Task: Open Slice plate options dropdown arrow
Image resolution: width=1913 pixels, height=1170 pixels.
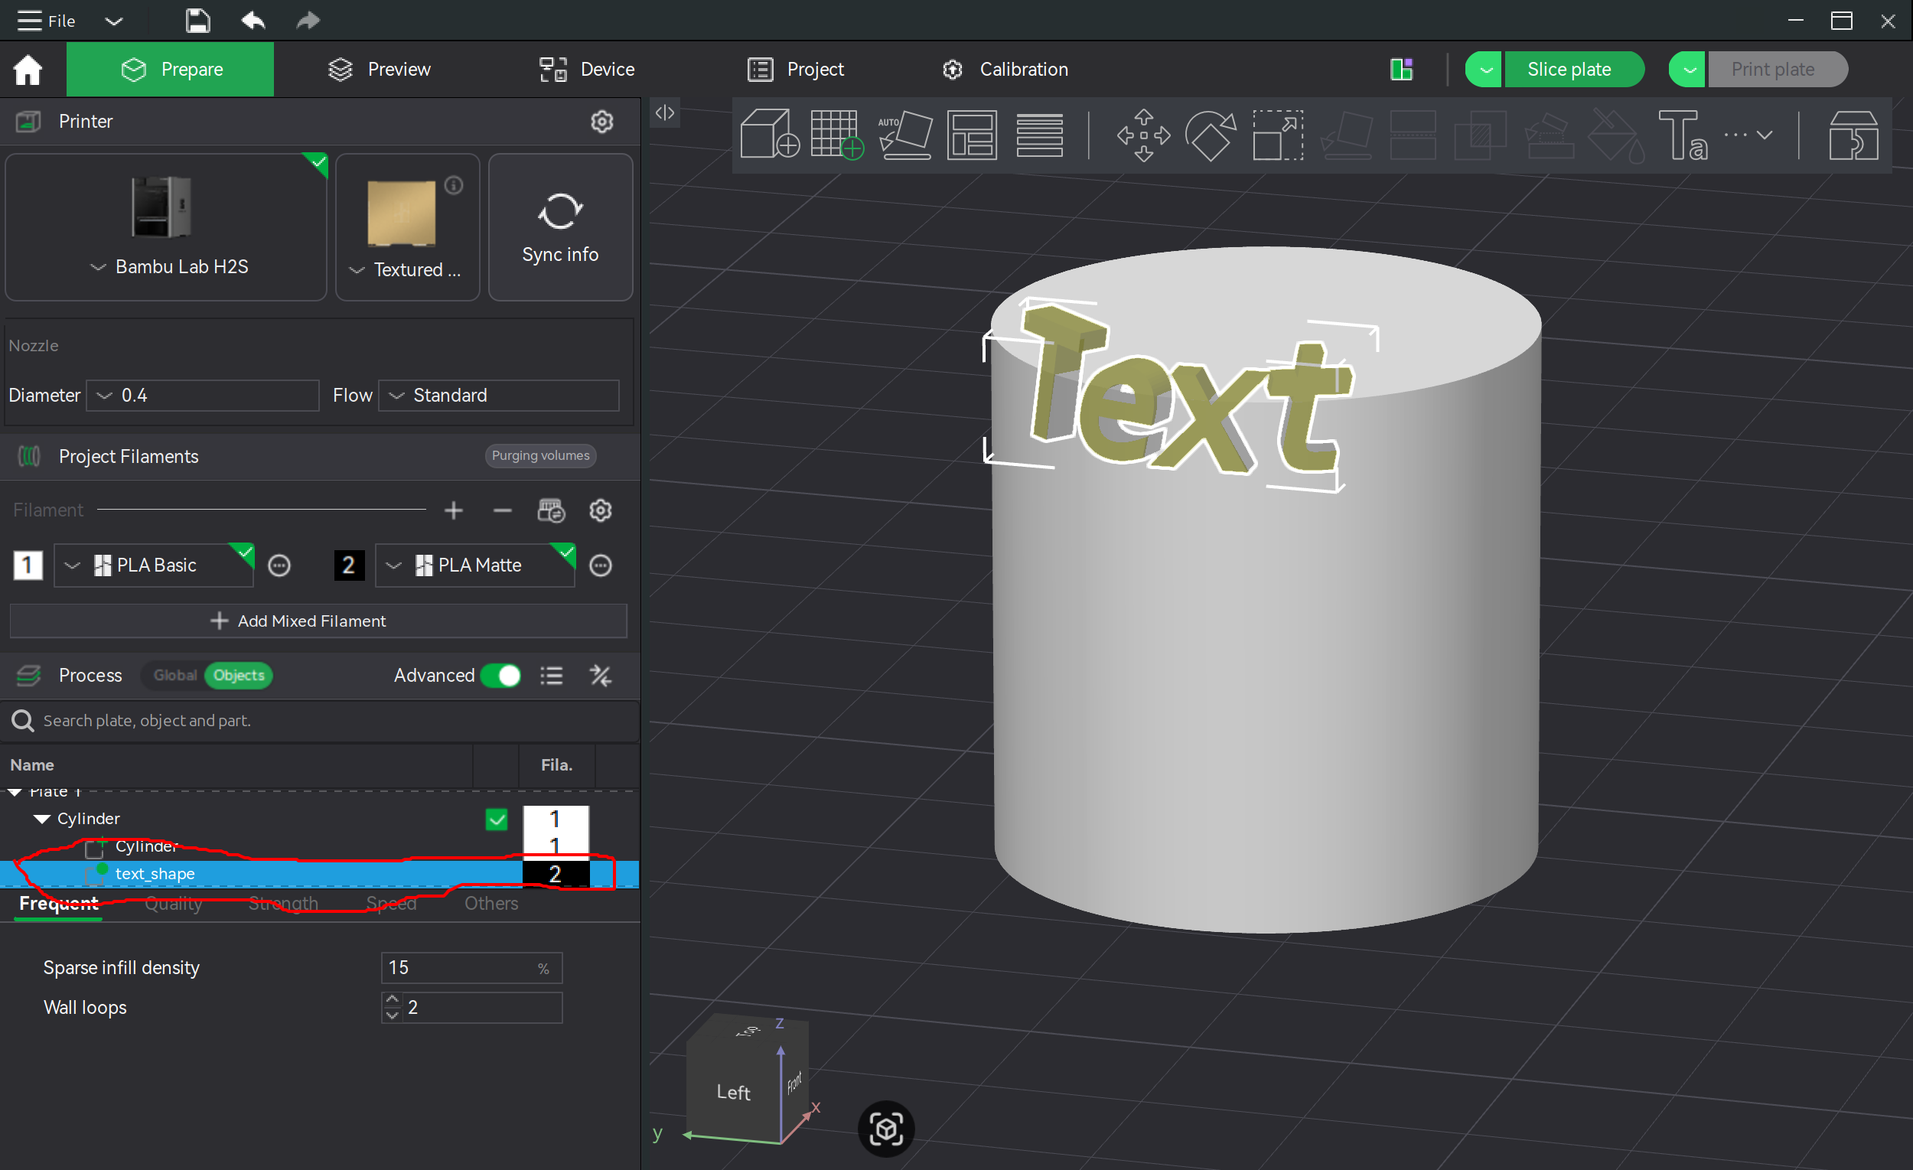Action: [1486, 70]
